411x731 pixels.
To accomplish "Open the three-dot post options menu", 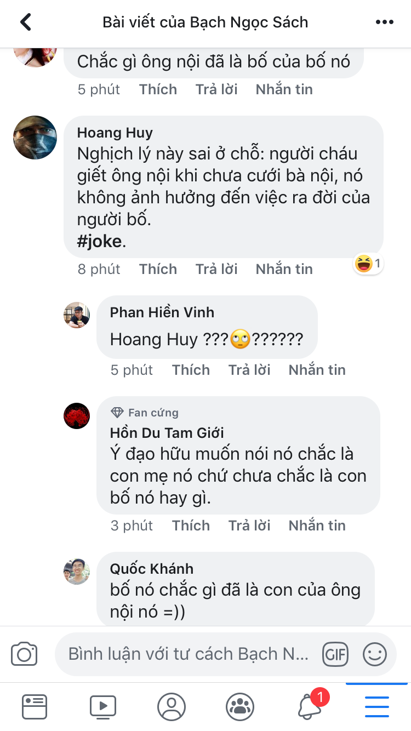I will [385, 22].
